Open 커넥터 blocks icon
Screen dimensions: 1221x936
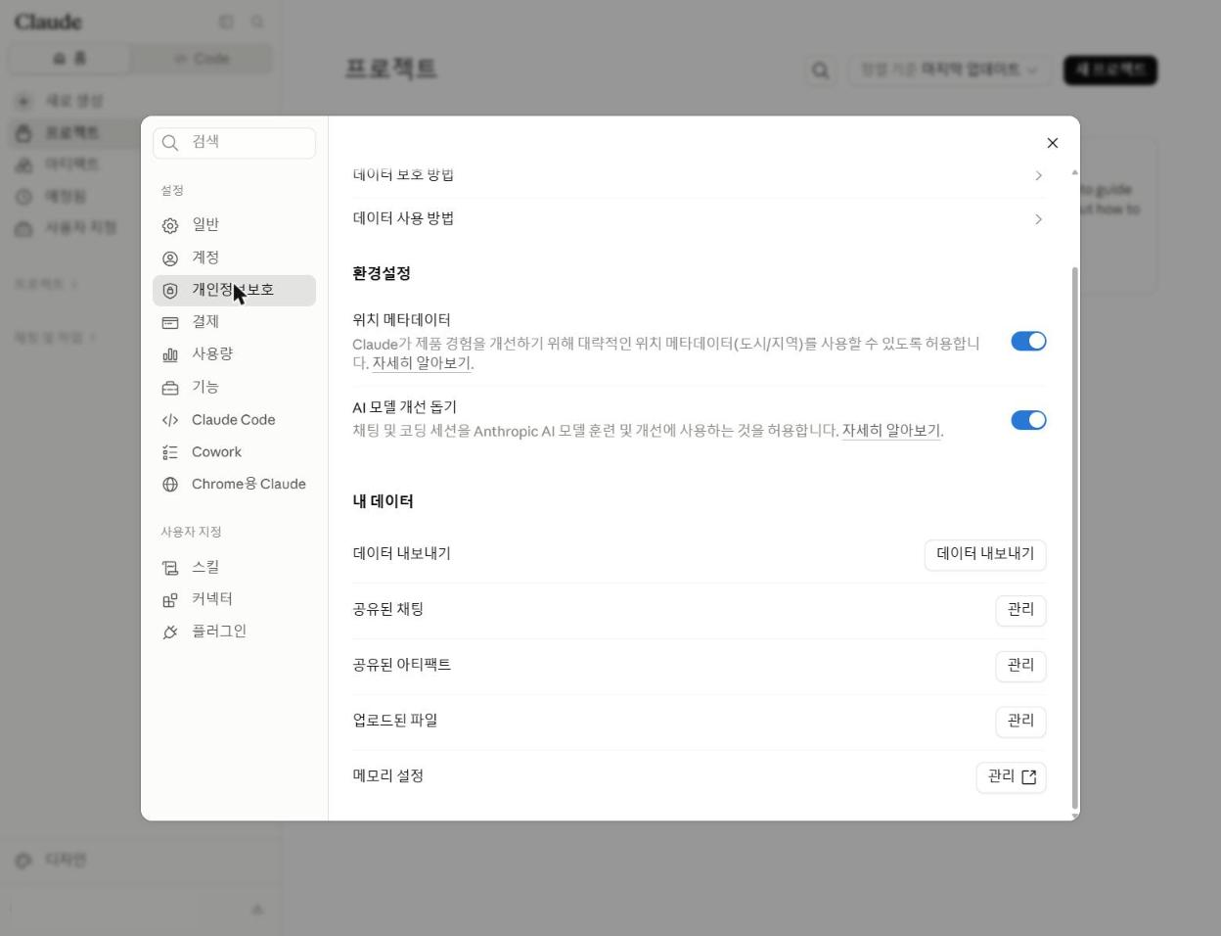pos(170,600)
